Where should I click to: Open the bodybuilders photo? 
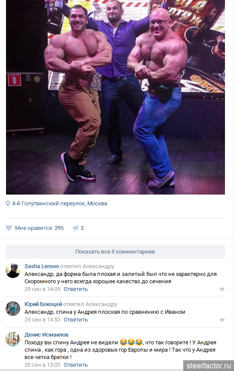click(115, 97)
